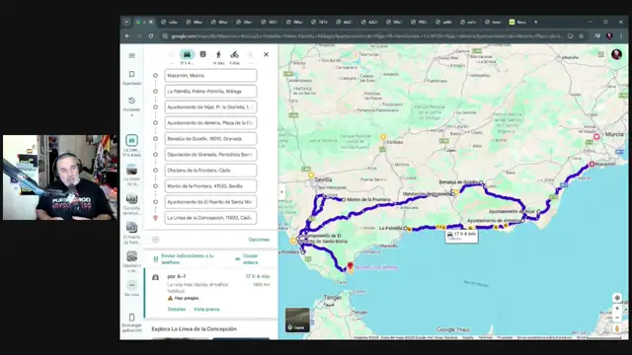The height and width of the screenshot is (355, 632).
Task: Select the por A-7 route card
Action: point(211,293)
